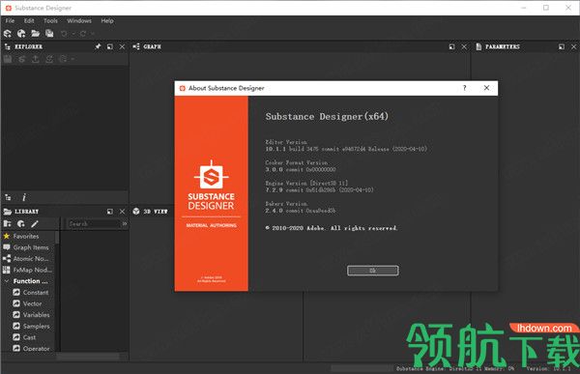Click the Open folder icon in main toolbar

[36, 34]
